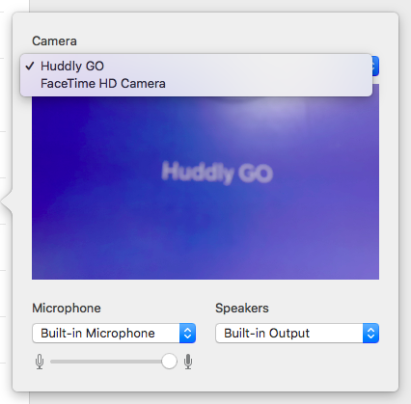
Task: Click Built-in Microphone text field
Action: click(x=106, y=333)
